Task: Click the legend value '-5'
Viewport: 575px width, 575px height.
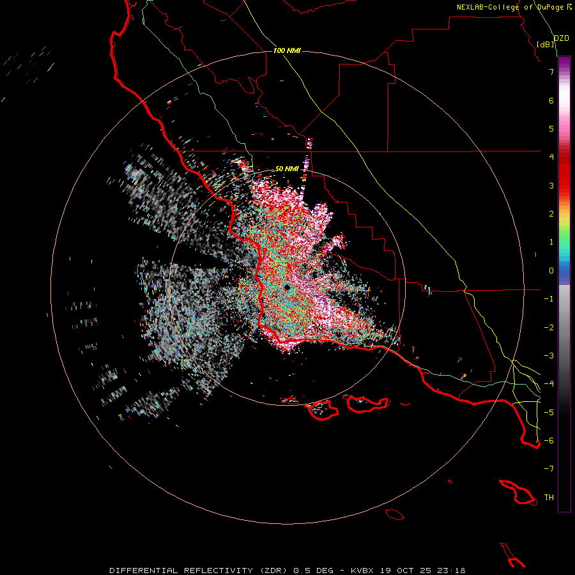Action: point(549,413)
